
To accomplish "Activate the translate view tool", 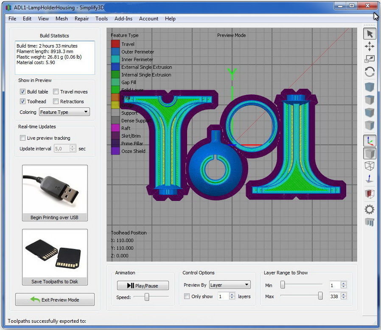I will (x=370, y=46).
